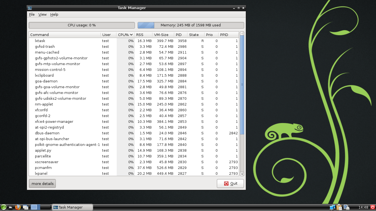Select the goa-daemon process row
Screen dimensions: 376x211
click(134, 81)
